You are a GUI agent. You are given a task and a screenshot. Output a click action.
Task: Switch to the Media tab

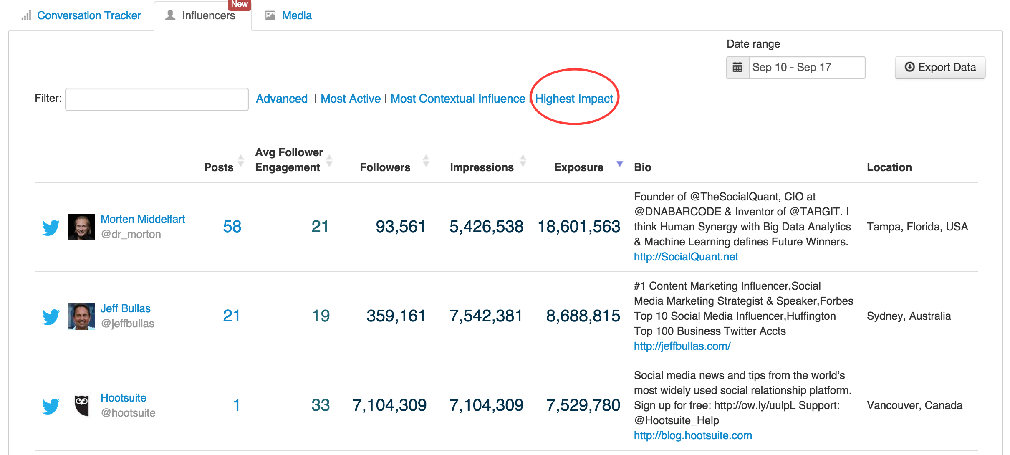click(297, 15)
